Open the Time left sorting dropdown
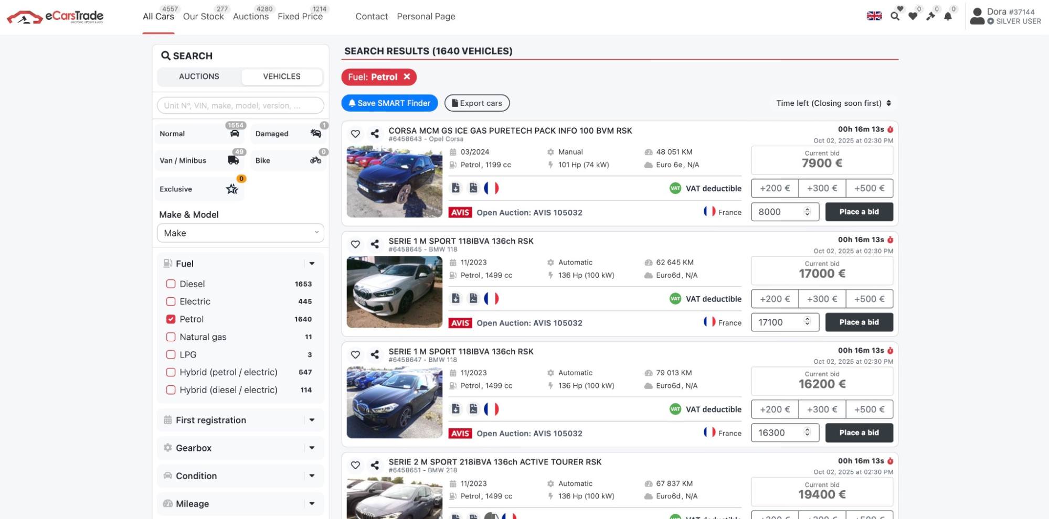Image resolution: width=1049 pixels, height=519 pixels. tap(833, 103)
